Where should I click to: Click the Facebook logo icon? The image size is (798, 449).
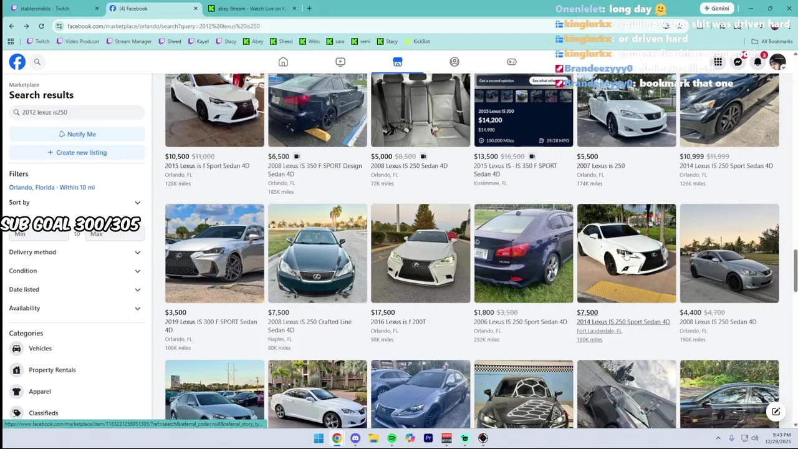click(x=17, y=62)
